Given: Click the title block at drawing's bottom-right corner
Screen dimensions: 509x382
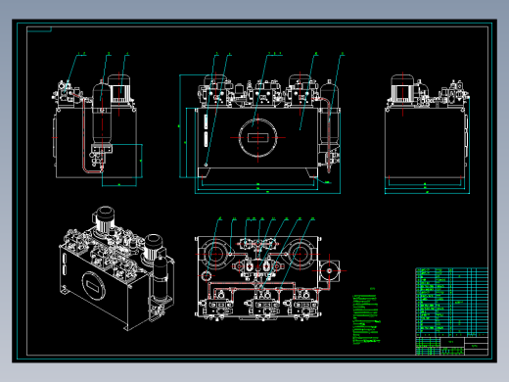Looking at the screenshot, I should pyautogui.click(x=451, y=346).
